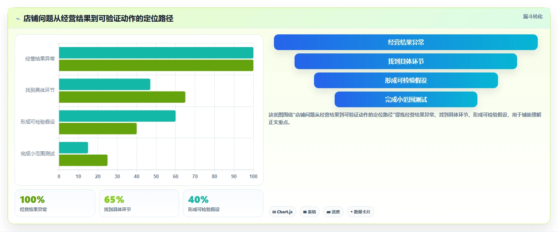Click the green bar for 找到具体环节
This screenshot has width=558, height=232.
coord(122,97)
